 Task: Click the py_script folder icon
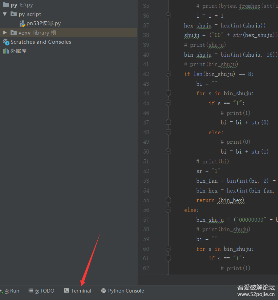(x=14, y=14)
